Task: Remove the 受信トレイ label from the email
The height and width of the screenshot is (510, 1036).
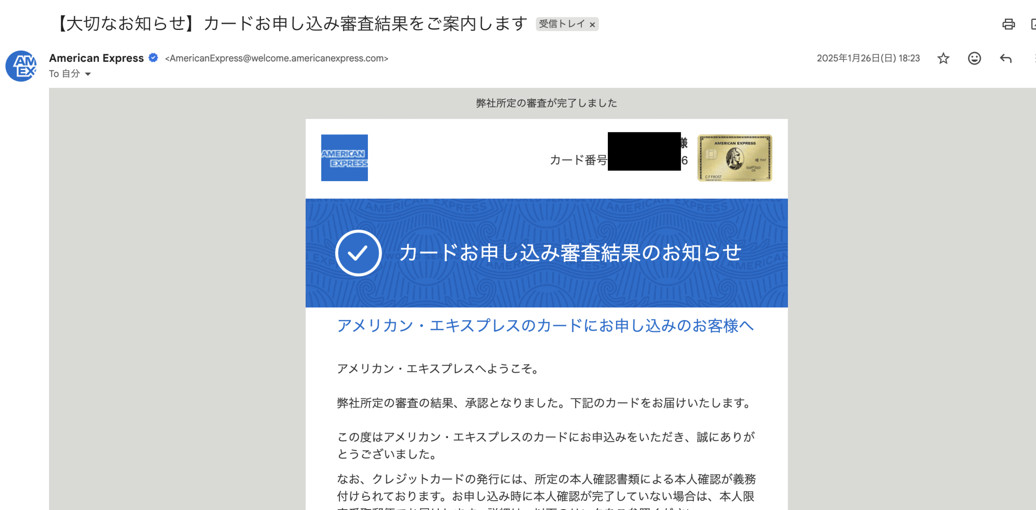Action: pos(592,24)
